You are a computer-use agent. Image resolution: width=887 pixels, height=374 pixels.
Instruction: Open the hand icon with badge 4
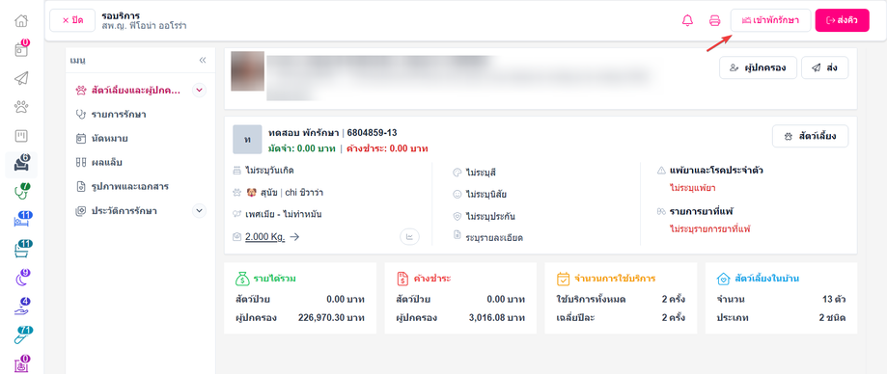tap(21, 307)
